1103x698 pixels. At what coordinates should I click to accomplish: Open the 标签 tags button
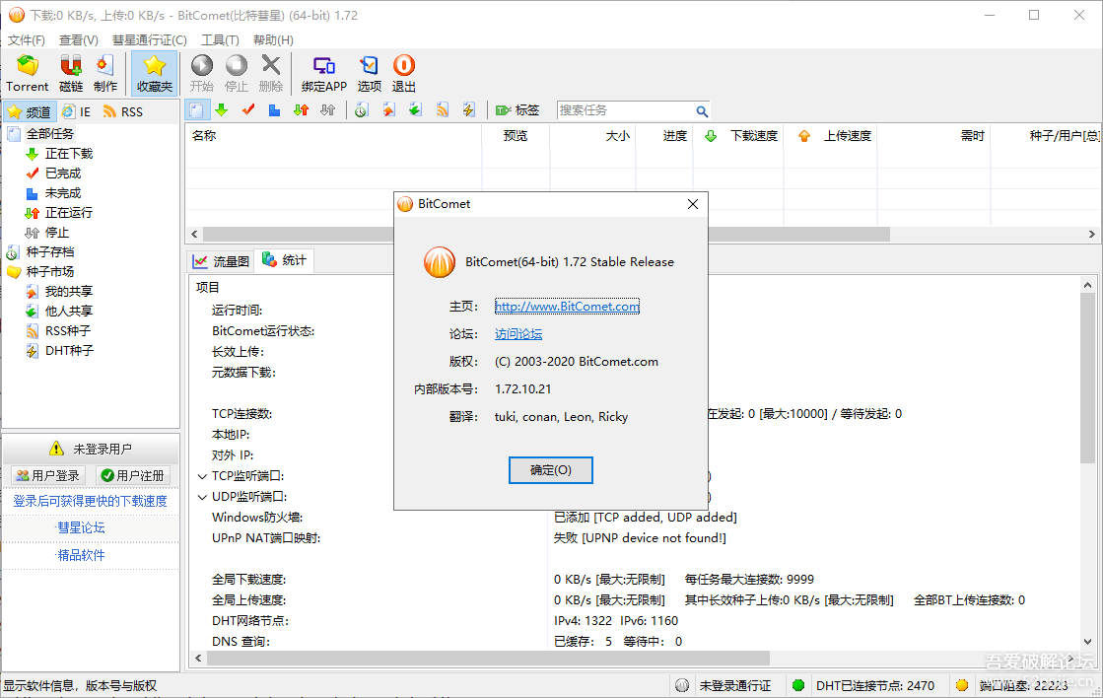point(517,110)
